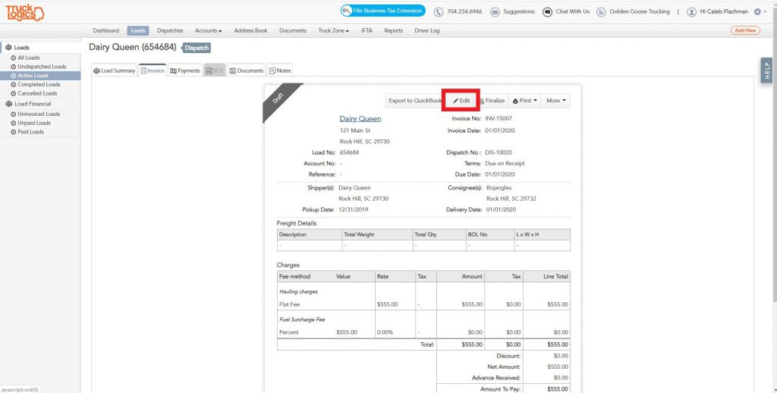Open the Accounts dropdown menu

coord(208,30)
